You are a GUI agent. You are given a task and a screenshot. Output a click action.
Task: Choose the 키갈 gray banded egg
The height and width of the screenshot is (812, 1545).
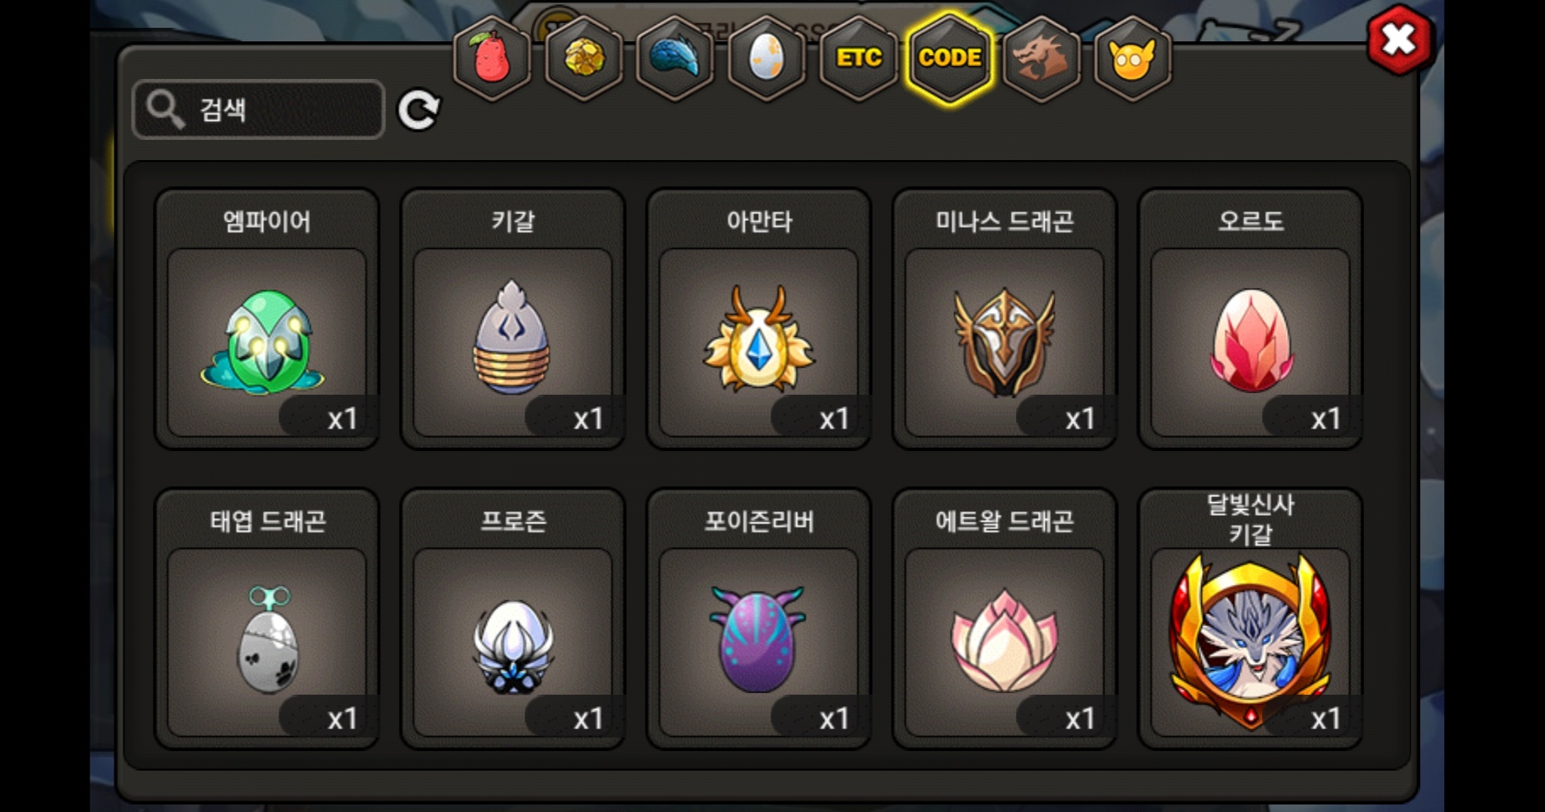[x=512, y=319]
